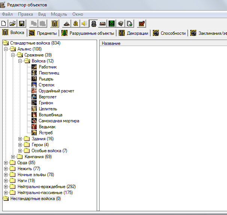The image size is (227, 215).
Task: Switch to the Заклинания tab
Action: (208, 33)
